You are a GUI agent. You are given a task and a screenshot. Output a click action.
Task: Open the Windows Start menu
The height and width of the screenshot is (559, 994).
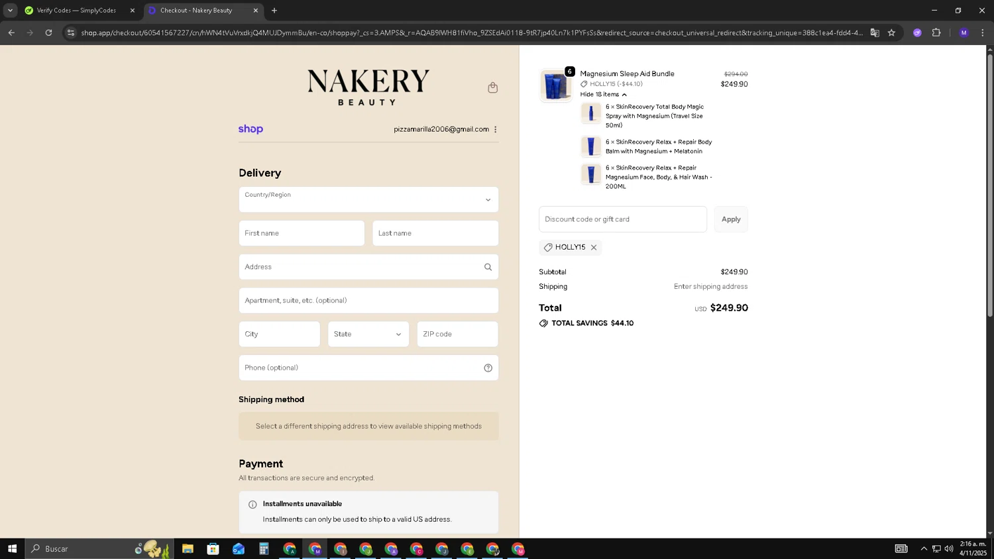[x=12, y=548]
